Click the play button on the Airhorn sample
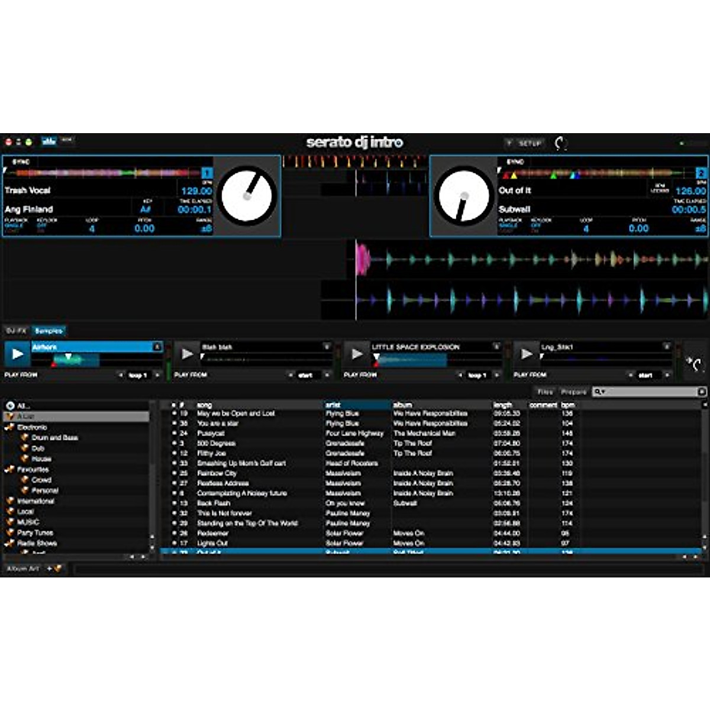 pyautogui.click(x=17, y=355)
